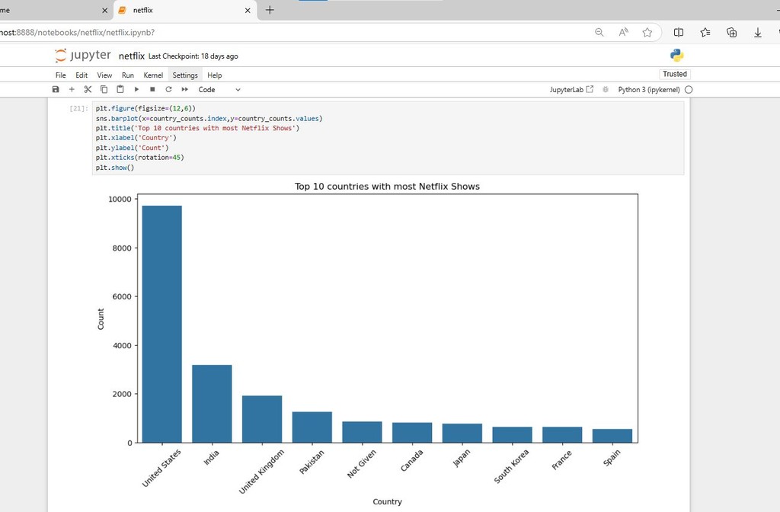Screen dimensions: 780x512
Task: Click the chart title text
Action: [x=387, y=187]
